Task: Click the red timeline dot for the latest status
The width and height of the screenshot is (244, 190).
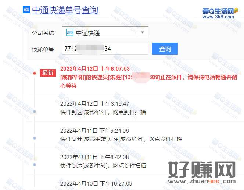Action: (x=35, y=73)
